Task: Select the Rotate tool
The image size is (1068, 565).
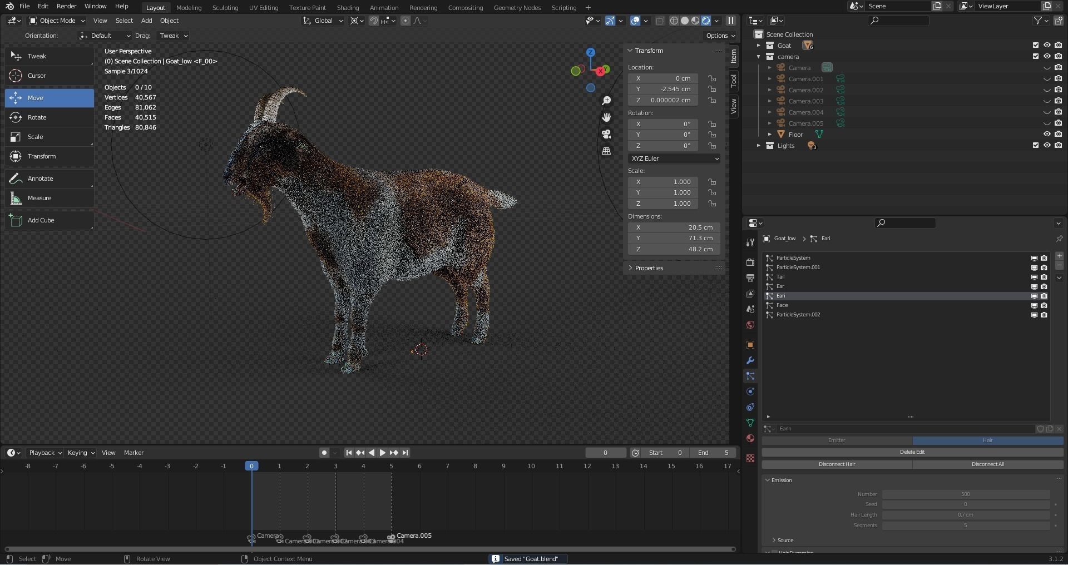Action: point(50,117)
